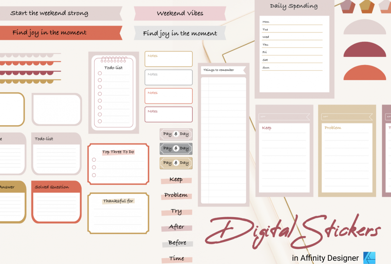Select the 'Try' washi tape label
The height and width of the screenshot is (264, 391).
click(x=176, y=211)
